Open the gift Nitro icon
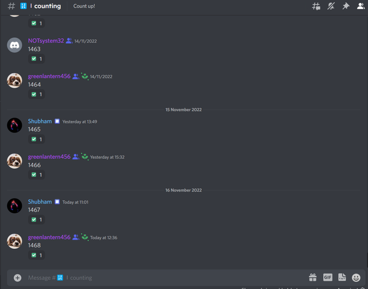Image resolution: width=368 pixels, height=289 pixels. pyautogui.click(x=313, y=278)
